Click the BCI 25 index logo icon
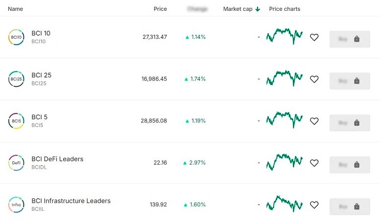380x224 pixels. [x=16, y=79]
